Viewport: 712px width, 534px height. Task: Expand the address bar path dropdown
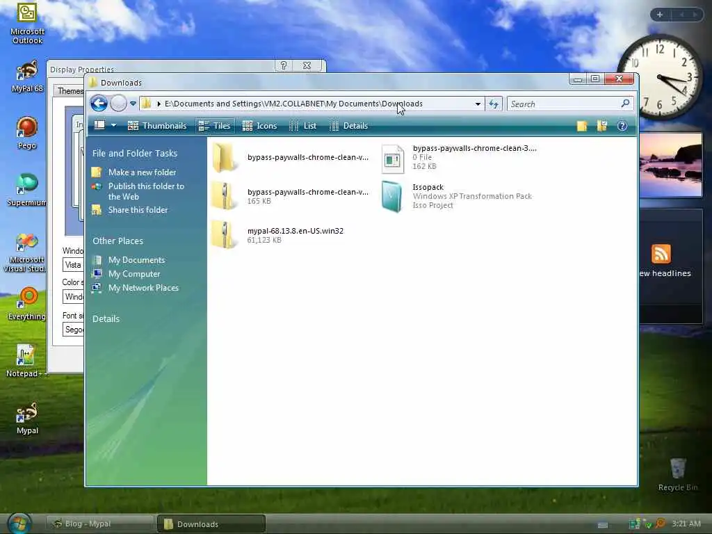(478, 104)
